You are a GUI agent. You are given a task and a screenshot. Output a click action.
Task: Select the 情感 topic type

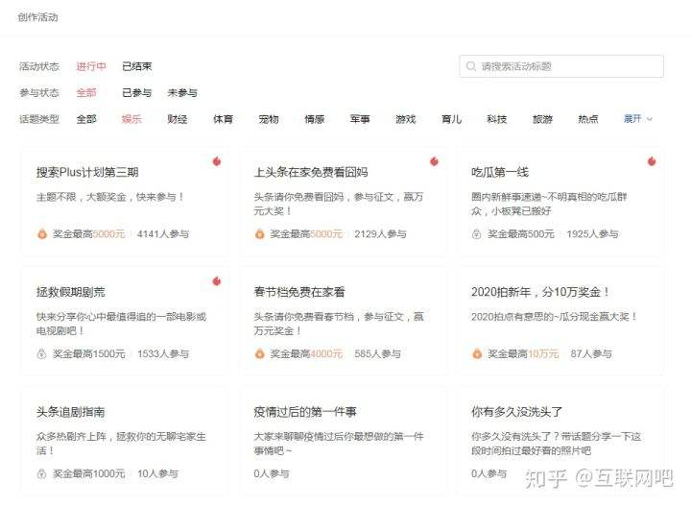[x=315, y=119]
